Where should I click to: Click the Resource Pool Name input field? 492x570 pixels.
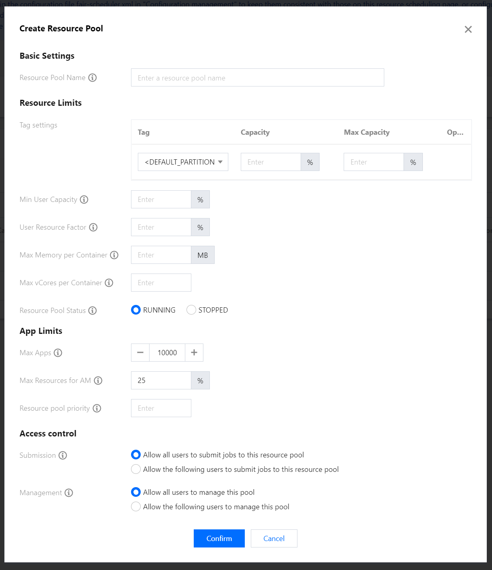(x=257, y=78)
